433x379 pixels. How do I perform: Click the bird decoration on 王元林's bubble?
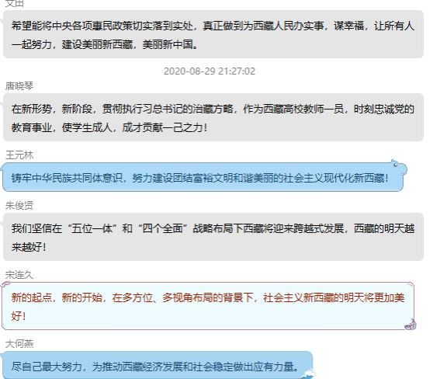tap(399, 166)
